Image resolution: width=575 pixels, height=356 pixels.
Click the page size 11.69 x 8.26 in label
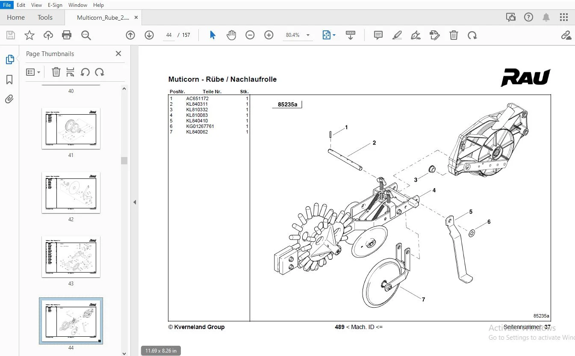[161, 351]
